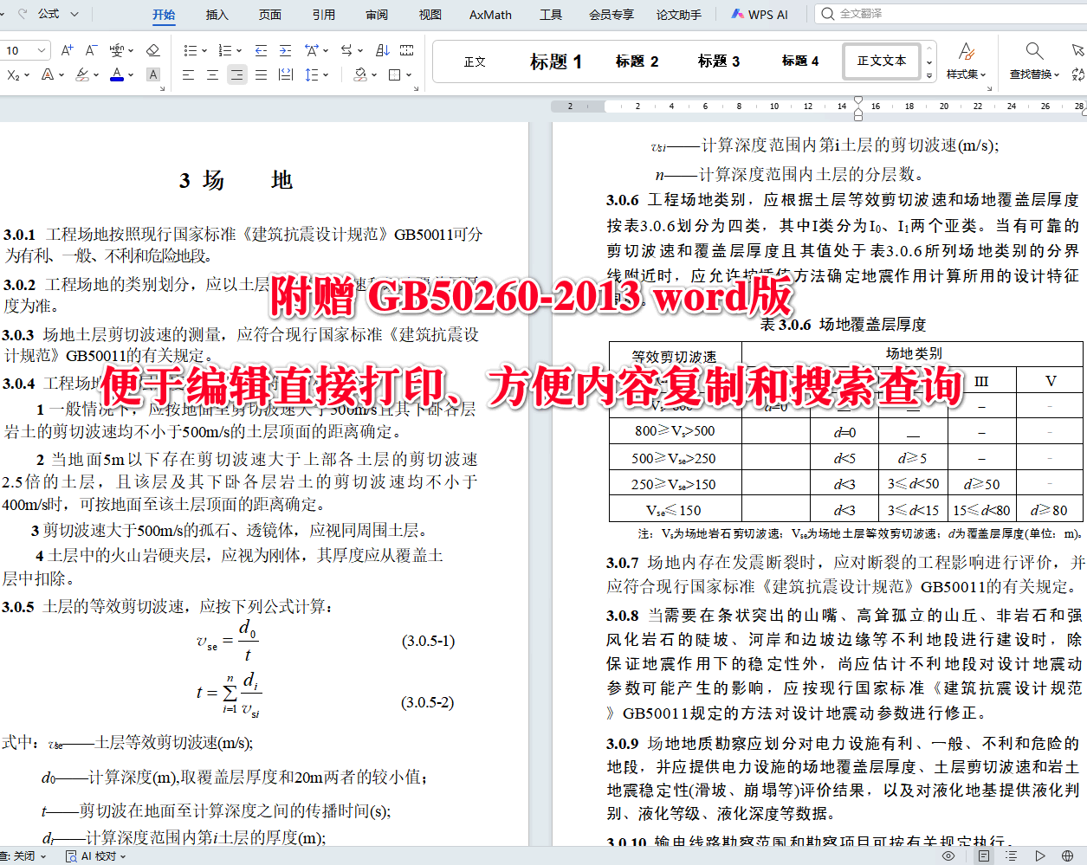Image resolution: width=1087 pixels, height=865 pixels.
Task: Open numbering style dropdown arrow
Action: point(239,50)
